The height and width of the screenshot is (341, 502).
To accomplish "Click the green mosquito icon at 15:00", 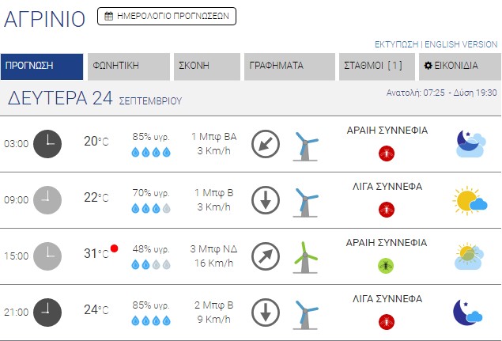I will [x=387, y=265].
